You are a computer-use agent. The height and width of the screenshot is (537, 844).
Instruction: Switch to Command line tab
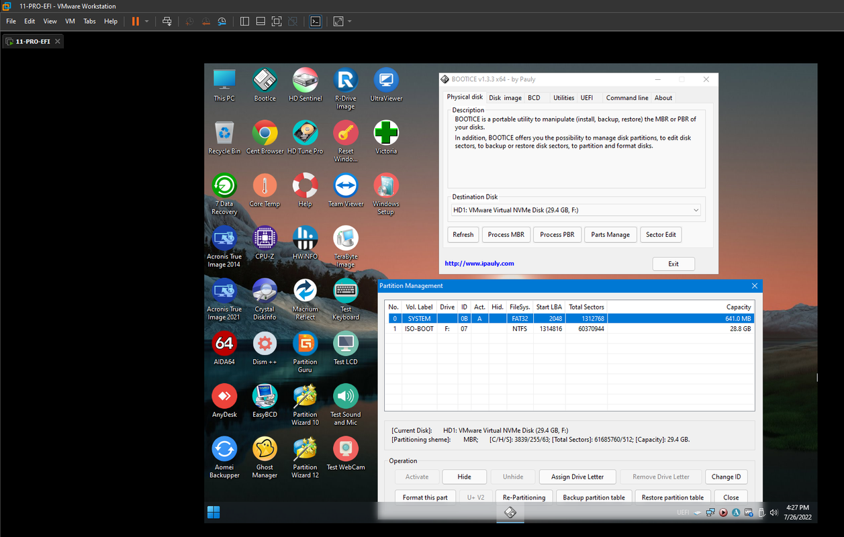(x=627, y=98)
